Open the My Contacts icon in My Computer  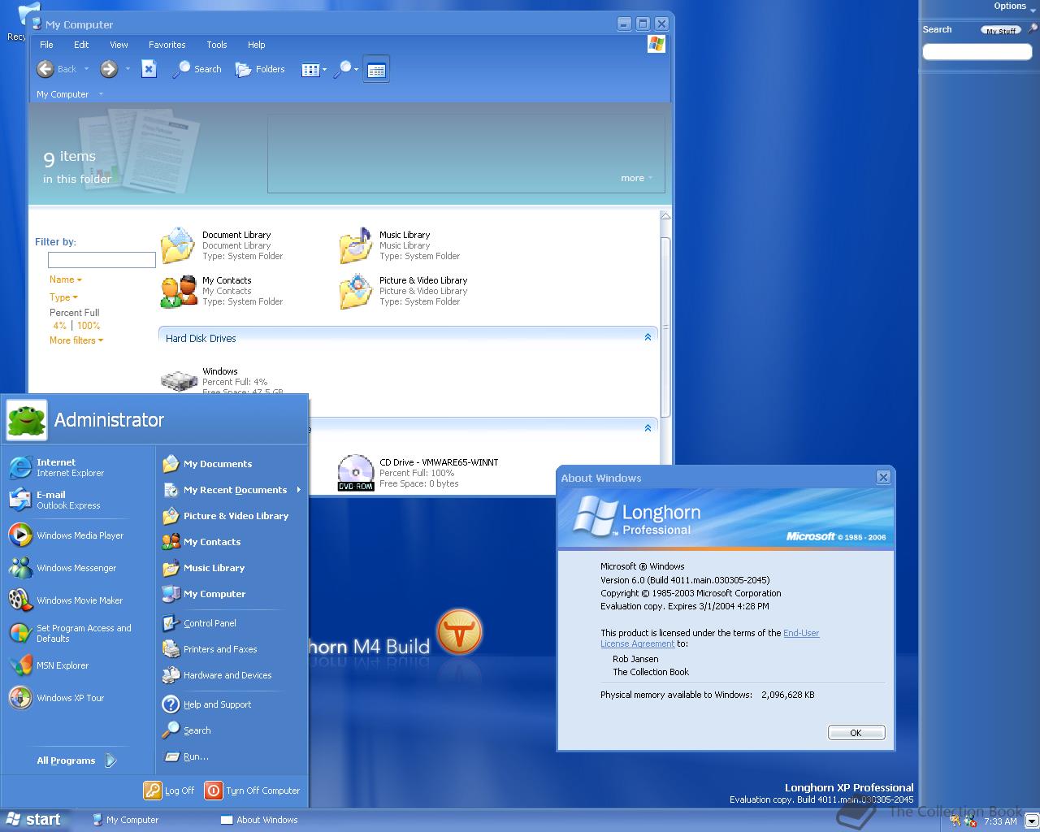[178, 291]
